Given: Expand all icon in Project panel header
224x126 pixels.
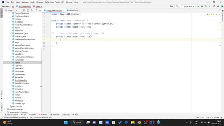Looking at the screenshot, I should point(28,10).
